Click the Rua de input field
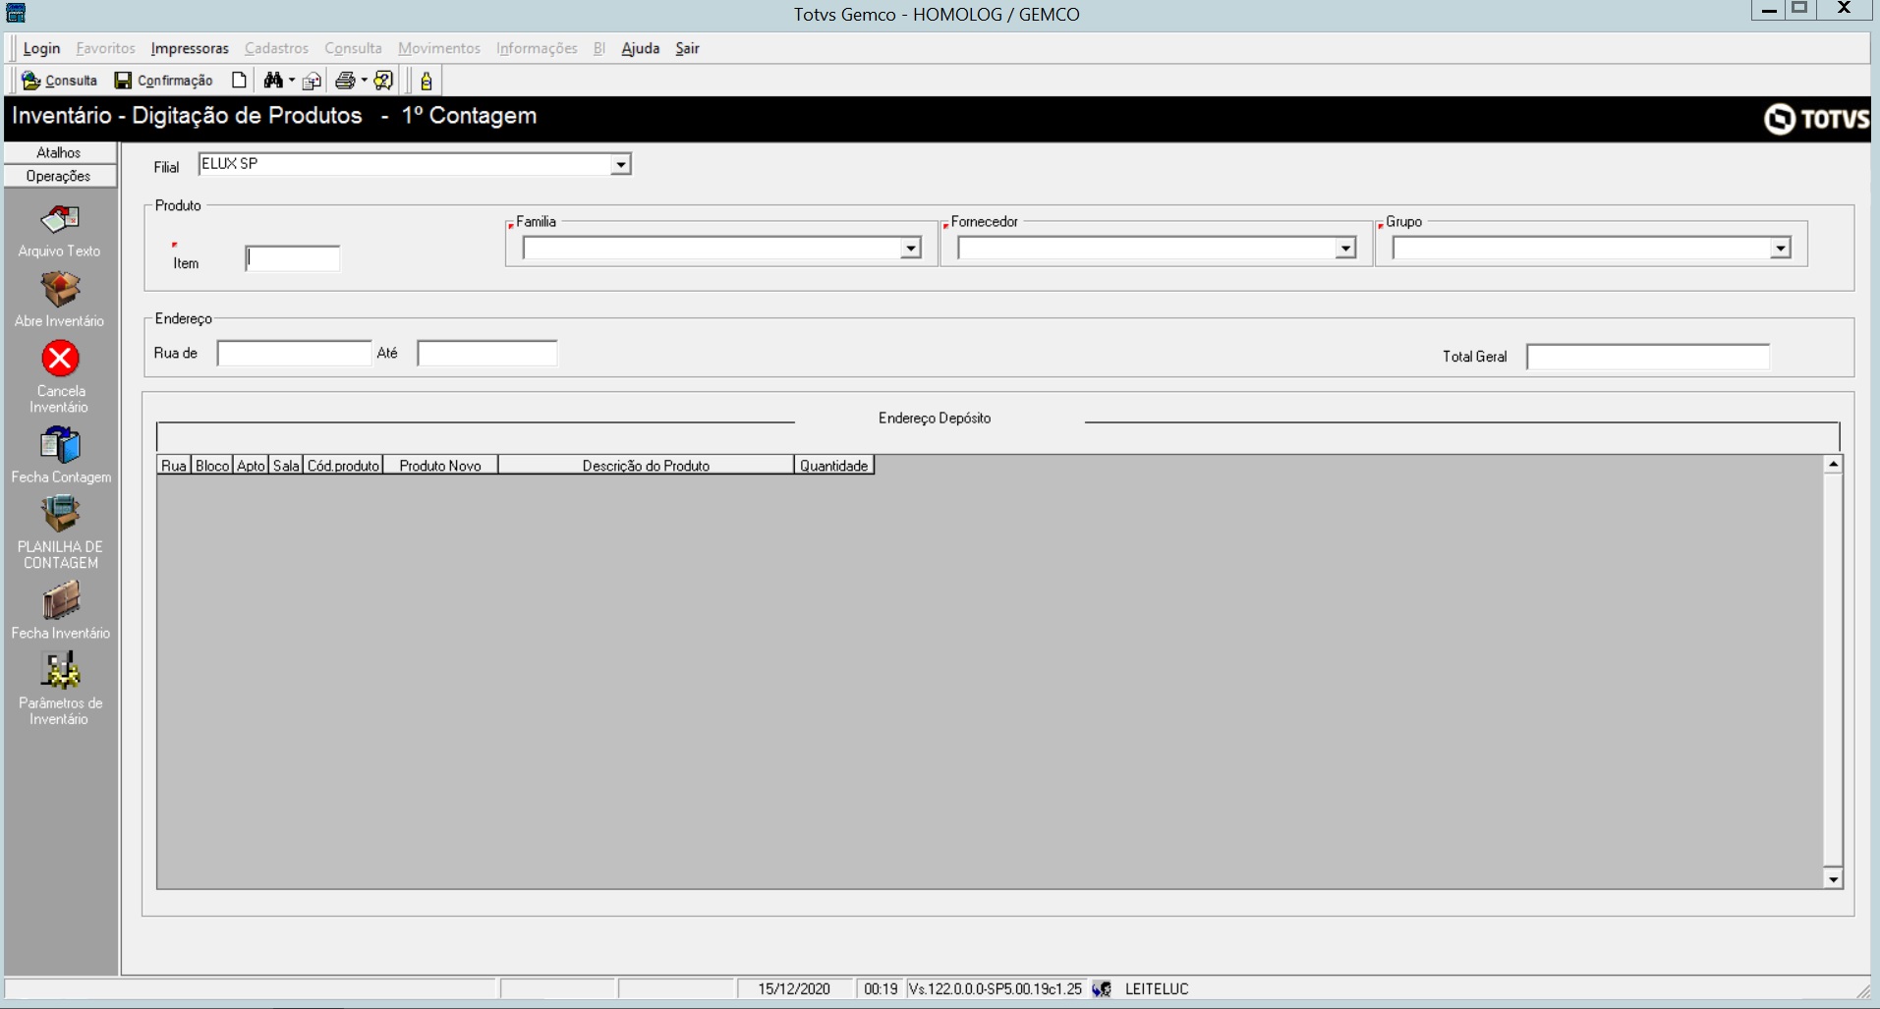Image resolution: width=1880 pixels, height=1009 pixels. [x=294, y=354]
